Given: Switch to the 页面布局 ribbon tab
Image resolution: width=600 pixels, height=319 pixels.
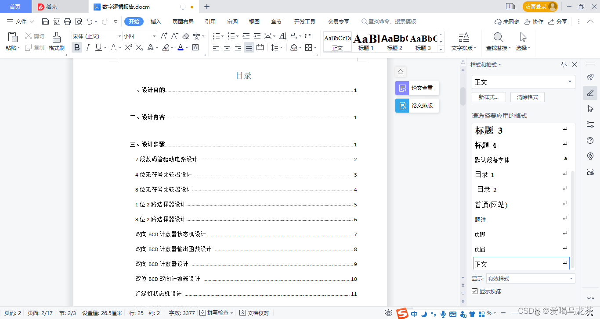Looking at the screenshot, I should coord(183,21).
